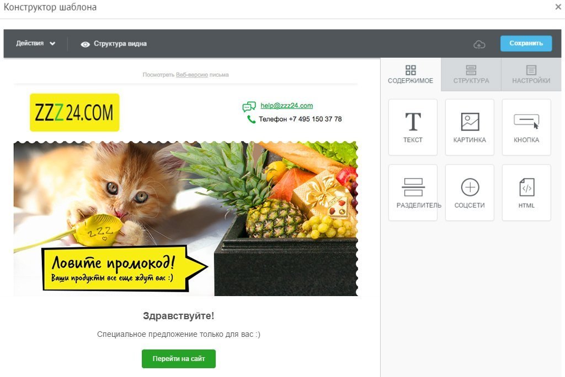Viewport: 565px width, 377px height.
Task: Switch to the Содержимое tab
Action: point(411,74)
